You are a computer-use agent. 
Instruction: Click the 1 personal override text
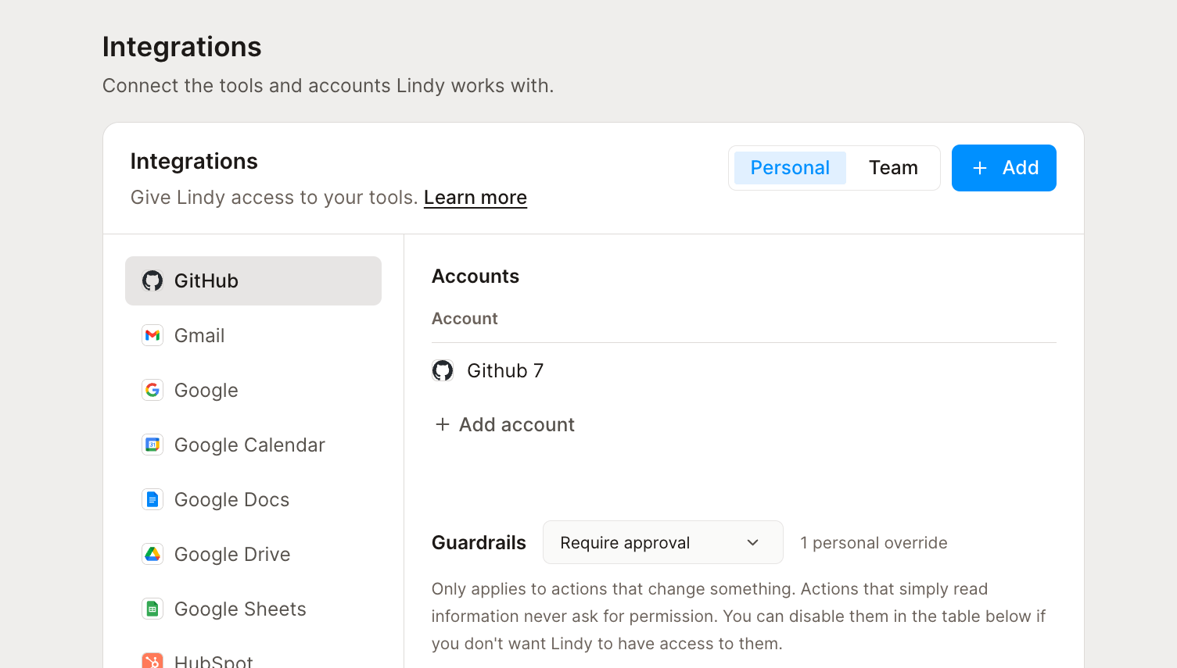coord(874,543)
